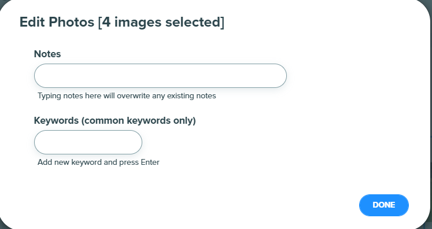
Task: Confirm the photo edits with DONE
Action: point(384,205)
